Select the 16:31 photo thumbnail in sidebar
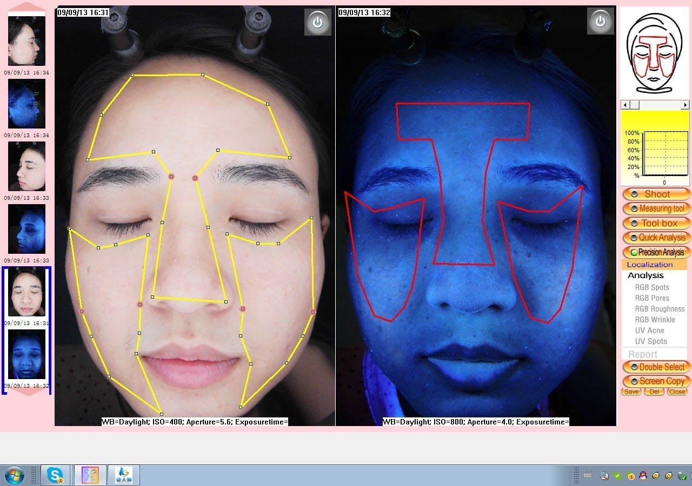692x486 pixels. 26,292
